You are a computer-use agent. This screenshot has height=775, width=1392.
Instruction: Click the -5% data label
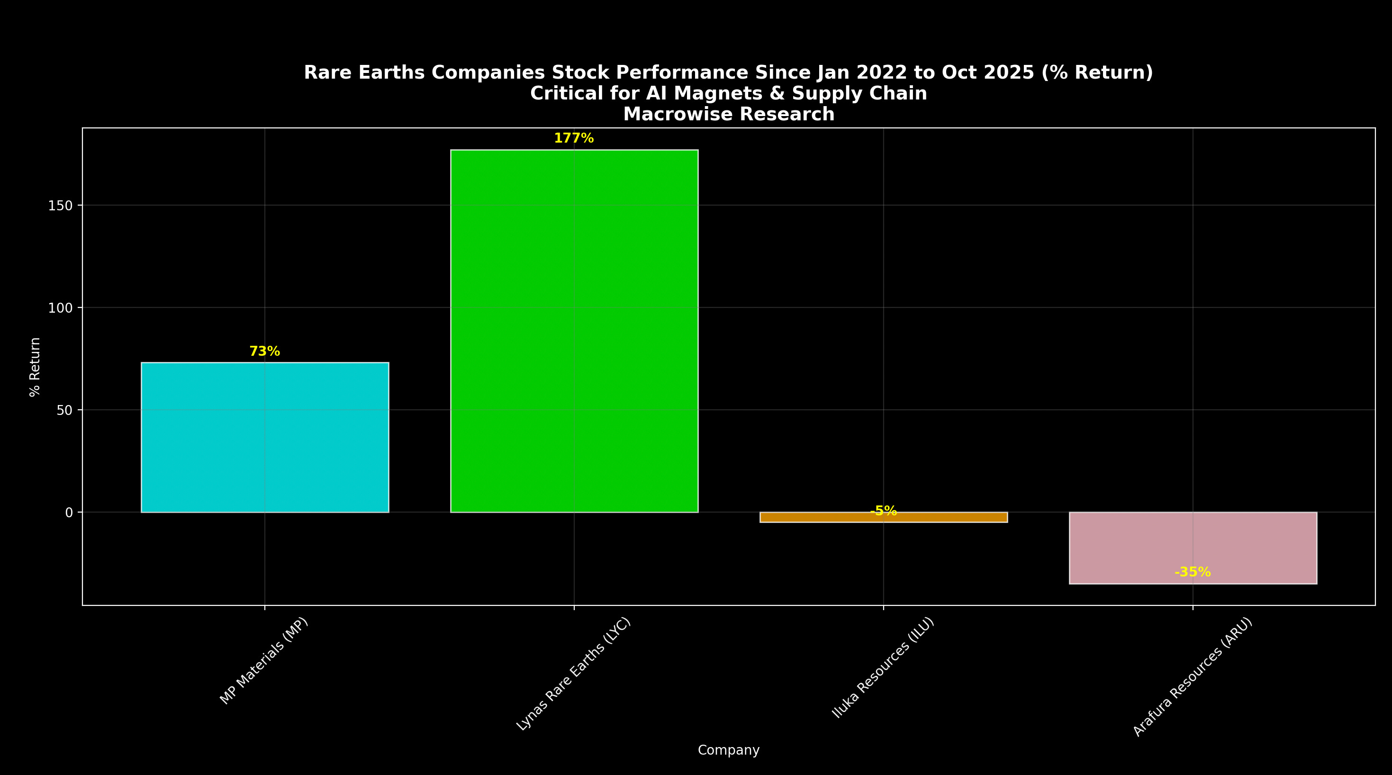[x=883, y=511]
